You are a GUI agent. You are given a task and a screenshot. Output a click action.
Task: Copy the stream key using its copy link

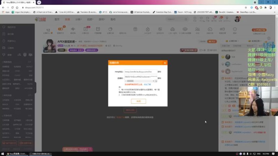(x=159, y=78)
